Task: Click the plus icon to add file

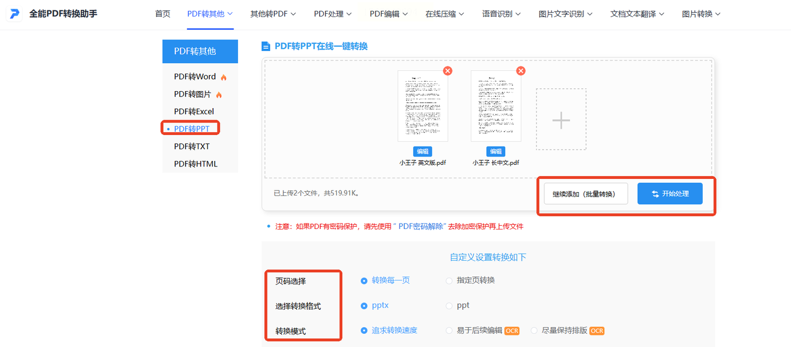Action: point(561,120)
